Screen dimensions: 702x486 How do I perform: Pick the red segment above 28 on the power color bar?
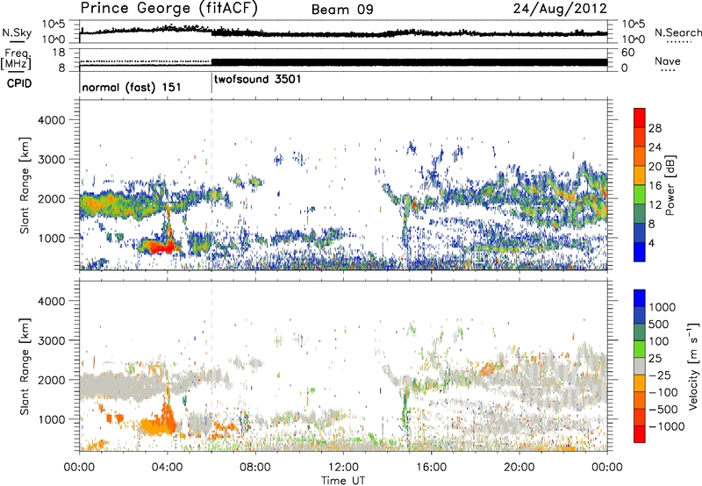click(x=640, y=118)
